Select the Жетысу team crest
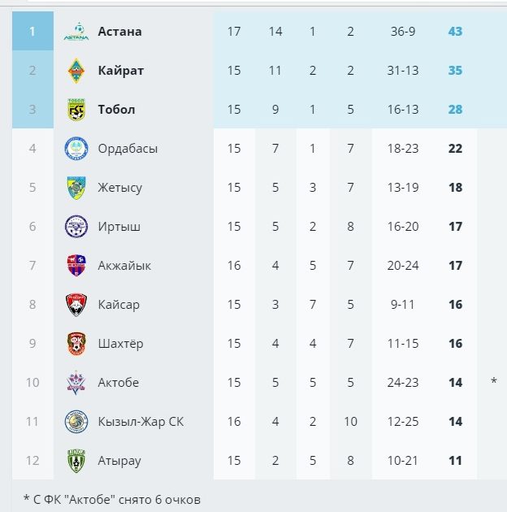 (x=76, y=188)
